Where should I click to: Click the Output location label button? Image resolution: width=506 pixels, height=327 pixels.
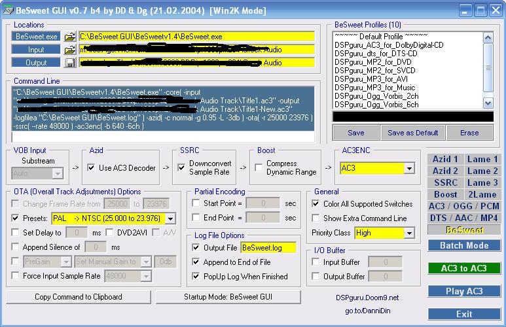(36, 63)
